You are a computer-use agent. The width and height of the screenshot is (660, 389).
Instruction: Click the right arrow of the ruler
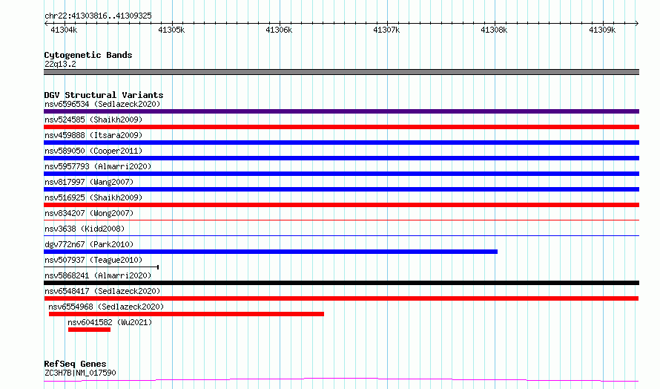637,23
